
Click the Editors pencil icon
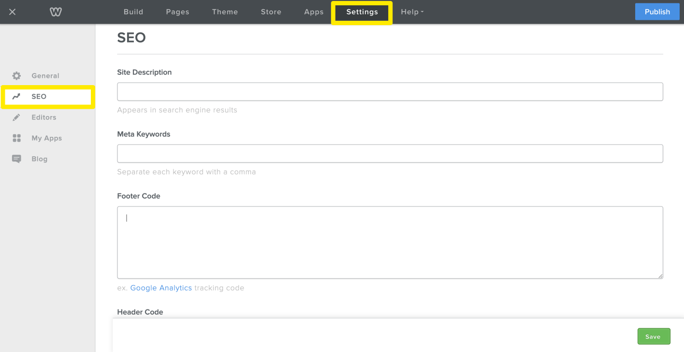click(16, 117)
